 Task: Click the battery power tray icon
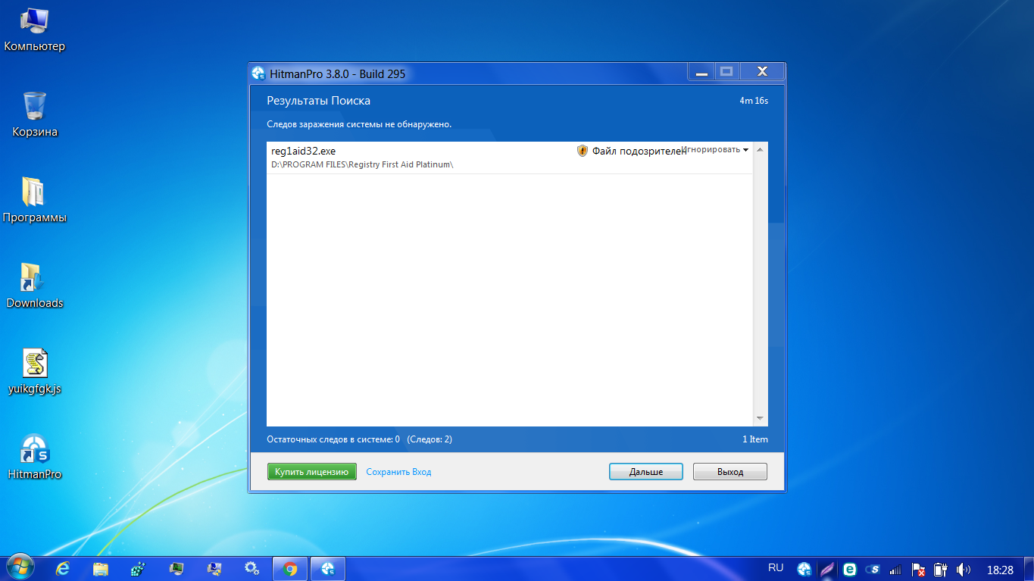(941, 570)
